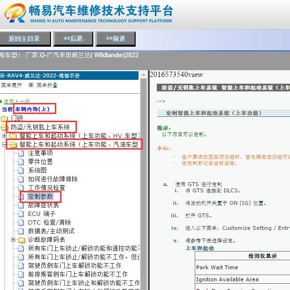The width and height of the screenshot is (290, 290).
Task: Click tree panel scrollbar up arrow
Action: pyautogui.click(x=143, y=75)
